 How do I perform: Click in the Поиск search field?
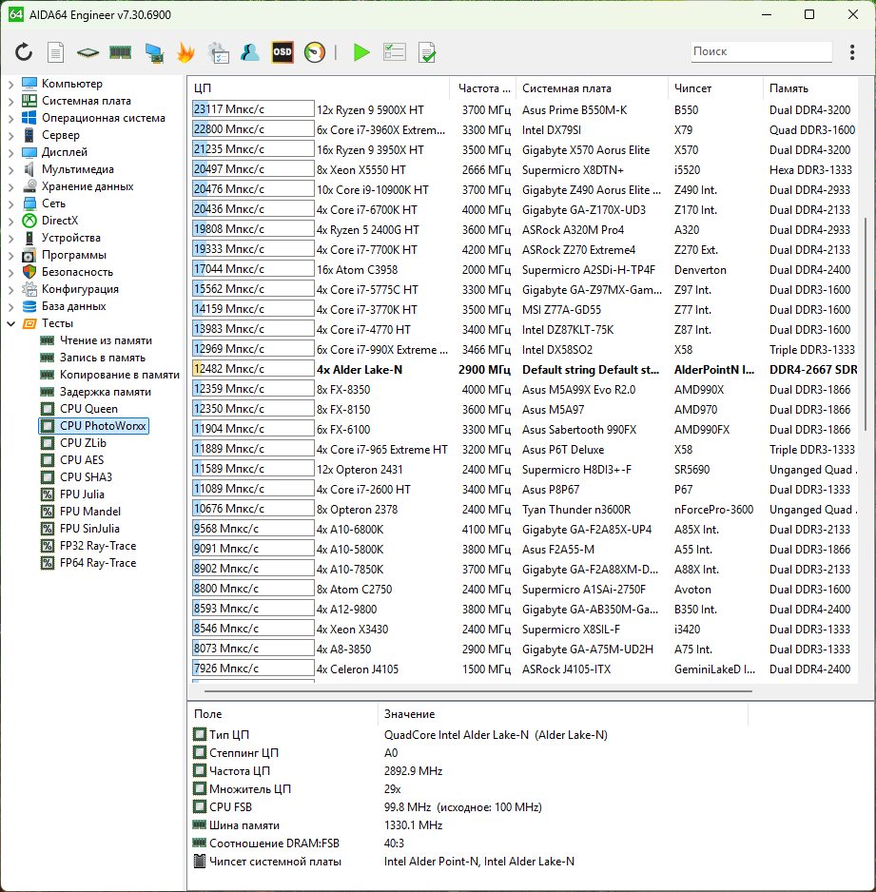(759, 51)
